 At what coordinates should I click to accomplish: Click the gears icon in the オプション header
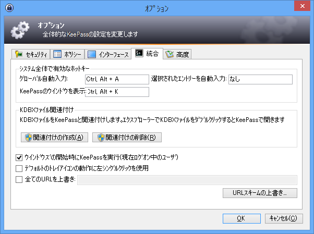tap(20, 31)
